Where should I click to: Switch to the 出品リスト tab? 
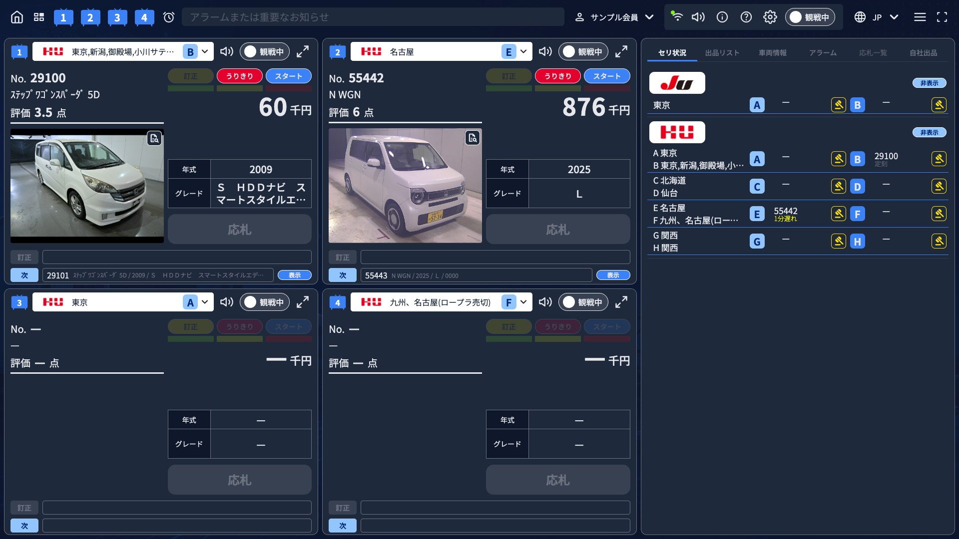(x=722, y=52)
